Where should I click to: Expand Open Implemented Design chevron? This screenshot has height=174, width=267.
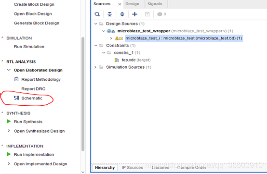[9, 163]
